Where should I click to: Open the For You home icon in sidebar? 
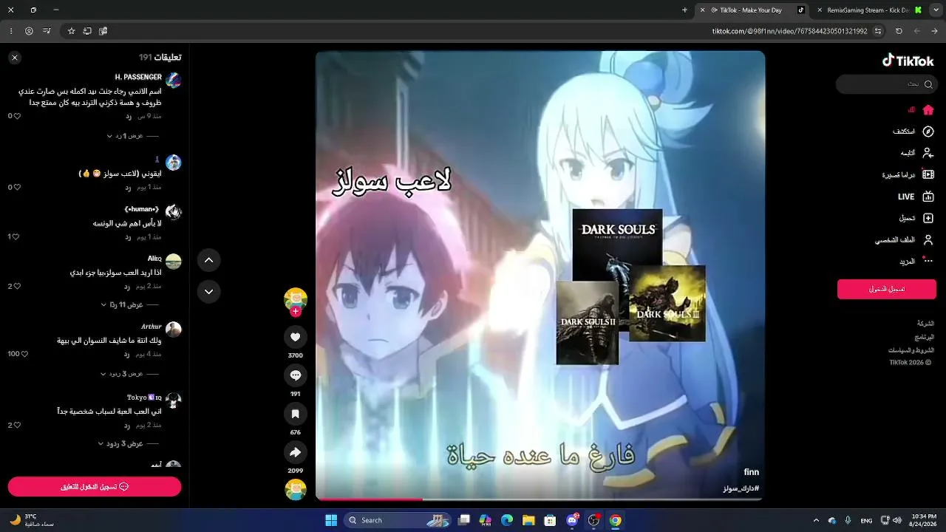tap(928, 110)
